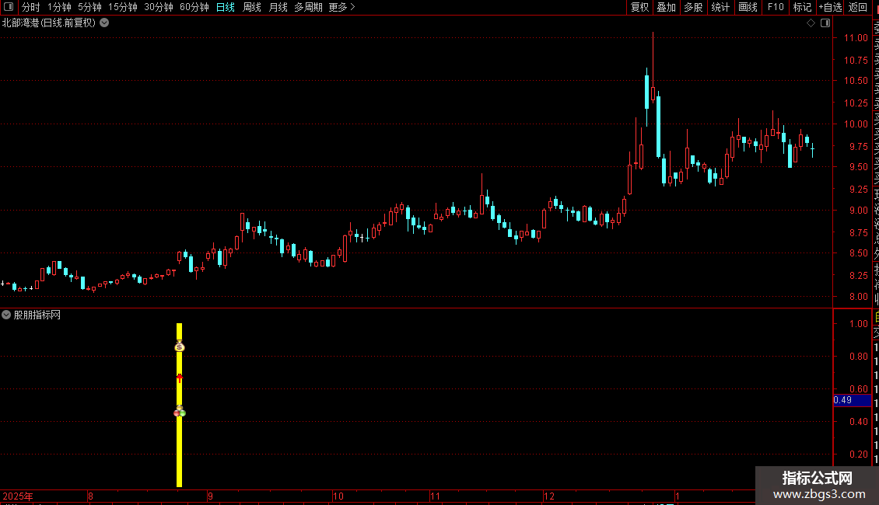Click the 标记 mark button
The width and height of the screenshot is (879, 505).
tap(802, 7)
